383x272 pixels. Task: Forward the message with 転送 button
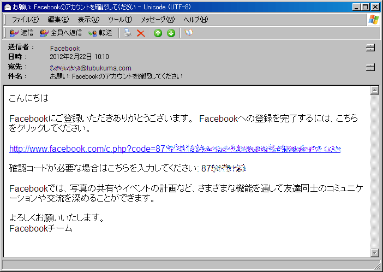[100, 33]
